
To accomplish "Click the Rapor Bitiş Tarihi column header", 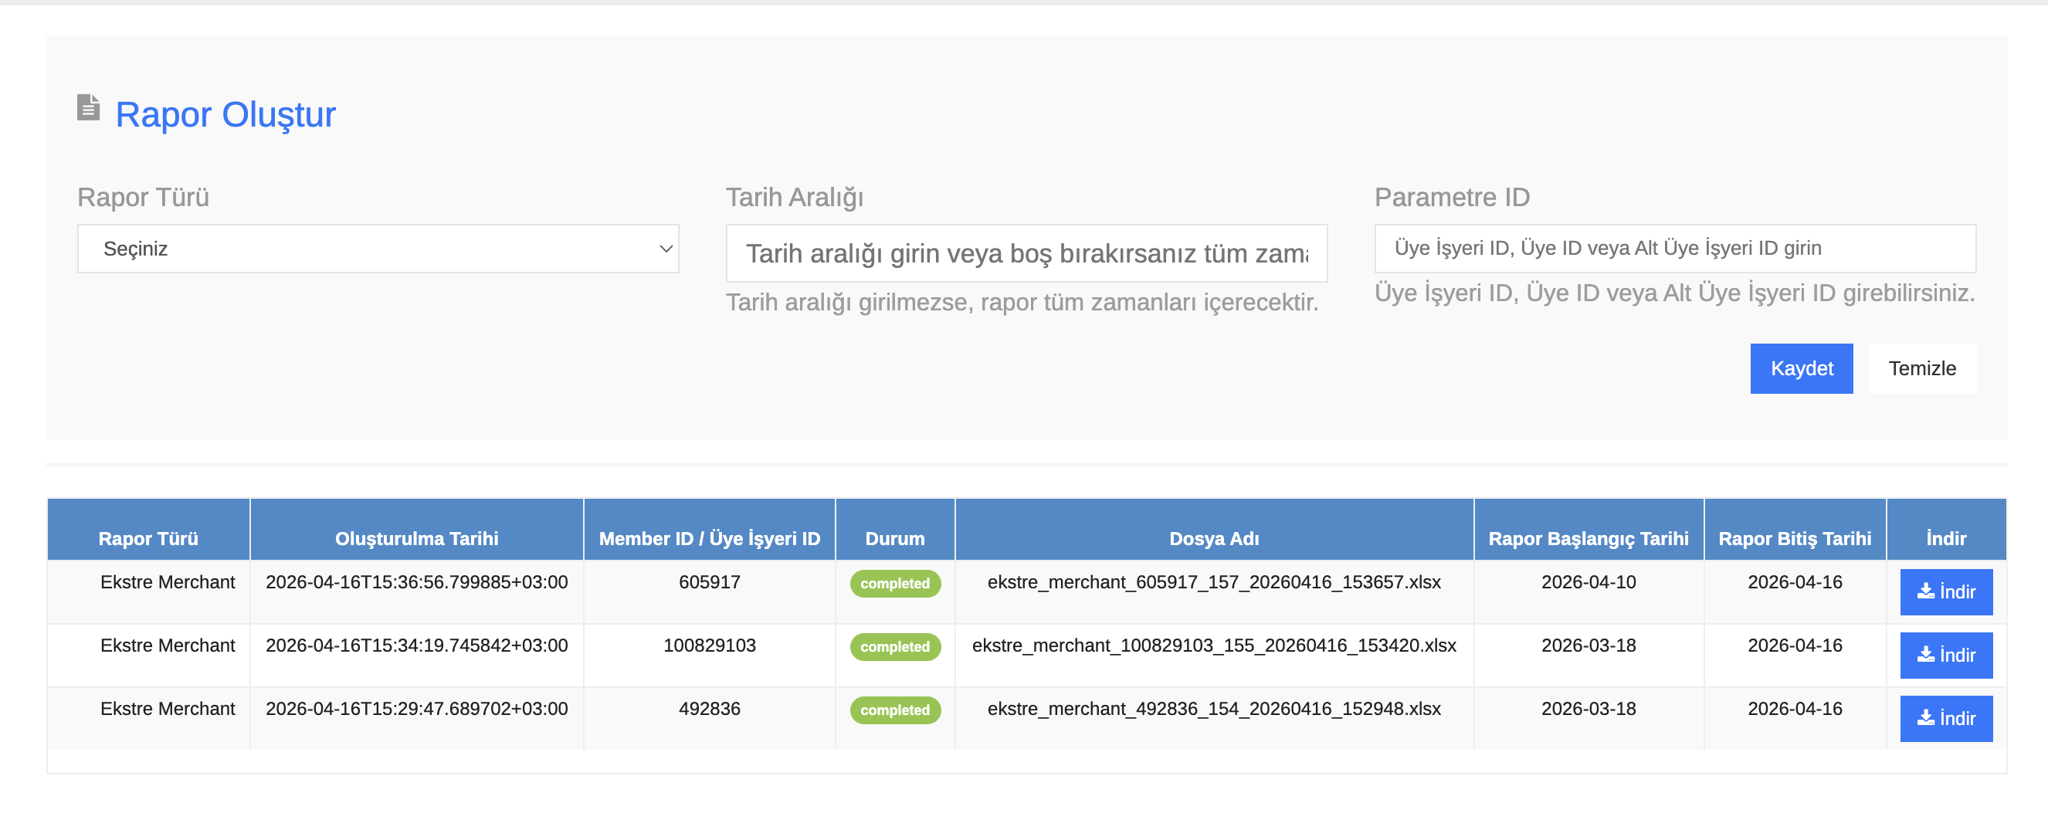I will click(1795, 538).
